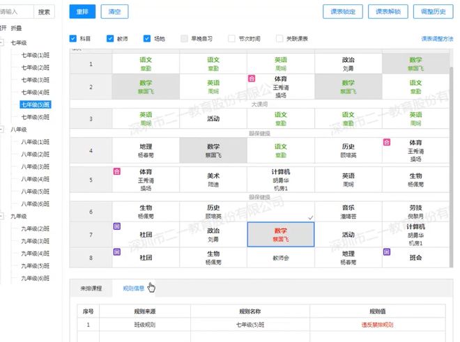460x342 pixels.
Task: Click the blue 重排 button
Action: tap(82, 12)
